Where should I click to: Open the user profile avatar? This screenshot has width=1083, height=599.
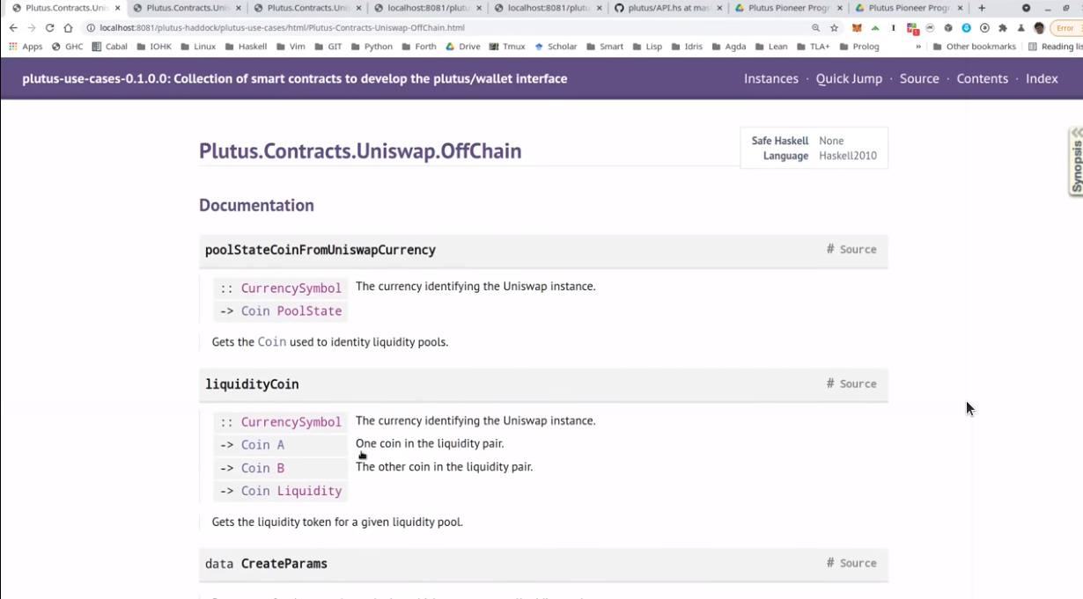(x=1039, y=28)
